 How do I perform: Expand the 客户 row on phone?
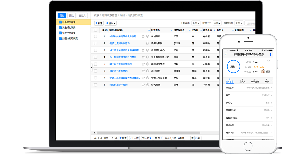(248, 95)
